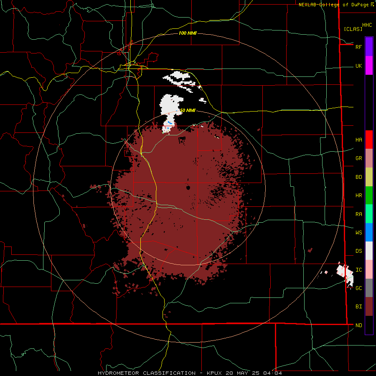
Task: Click the green HR heavy rain swatch
Action: 369,196
